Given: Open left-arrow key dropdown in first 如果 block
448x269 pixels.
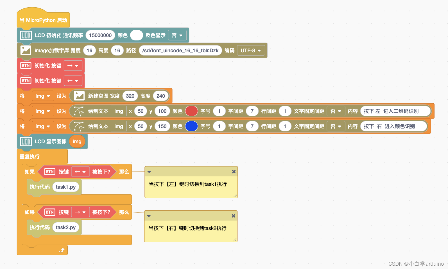Looking at the screenshot, I should (80, 172).
